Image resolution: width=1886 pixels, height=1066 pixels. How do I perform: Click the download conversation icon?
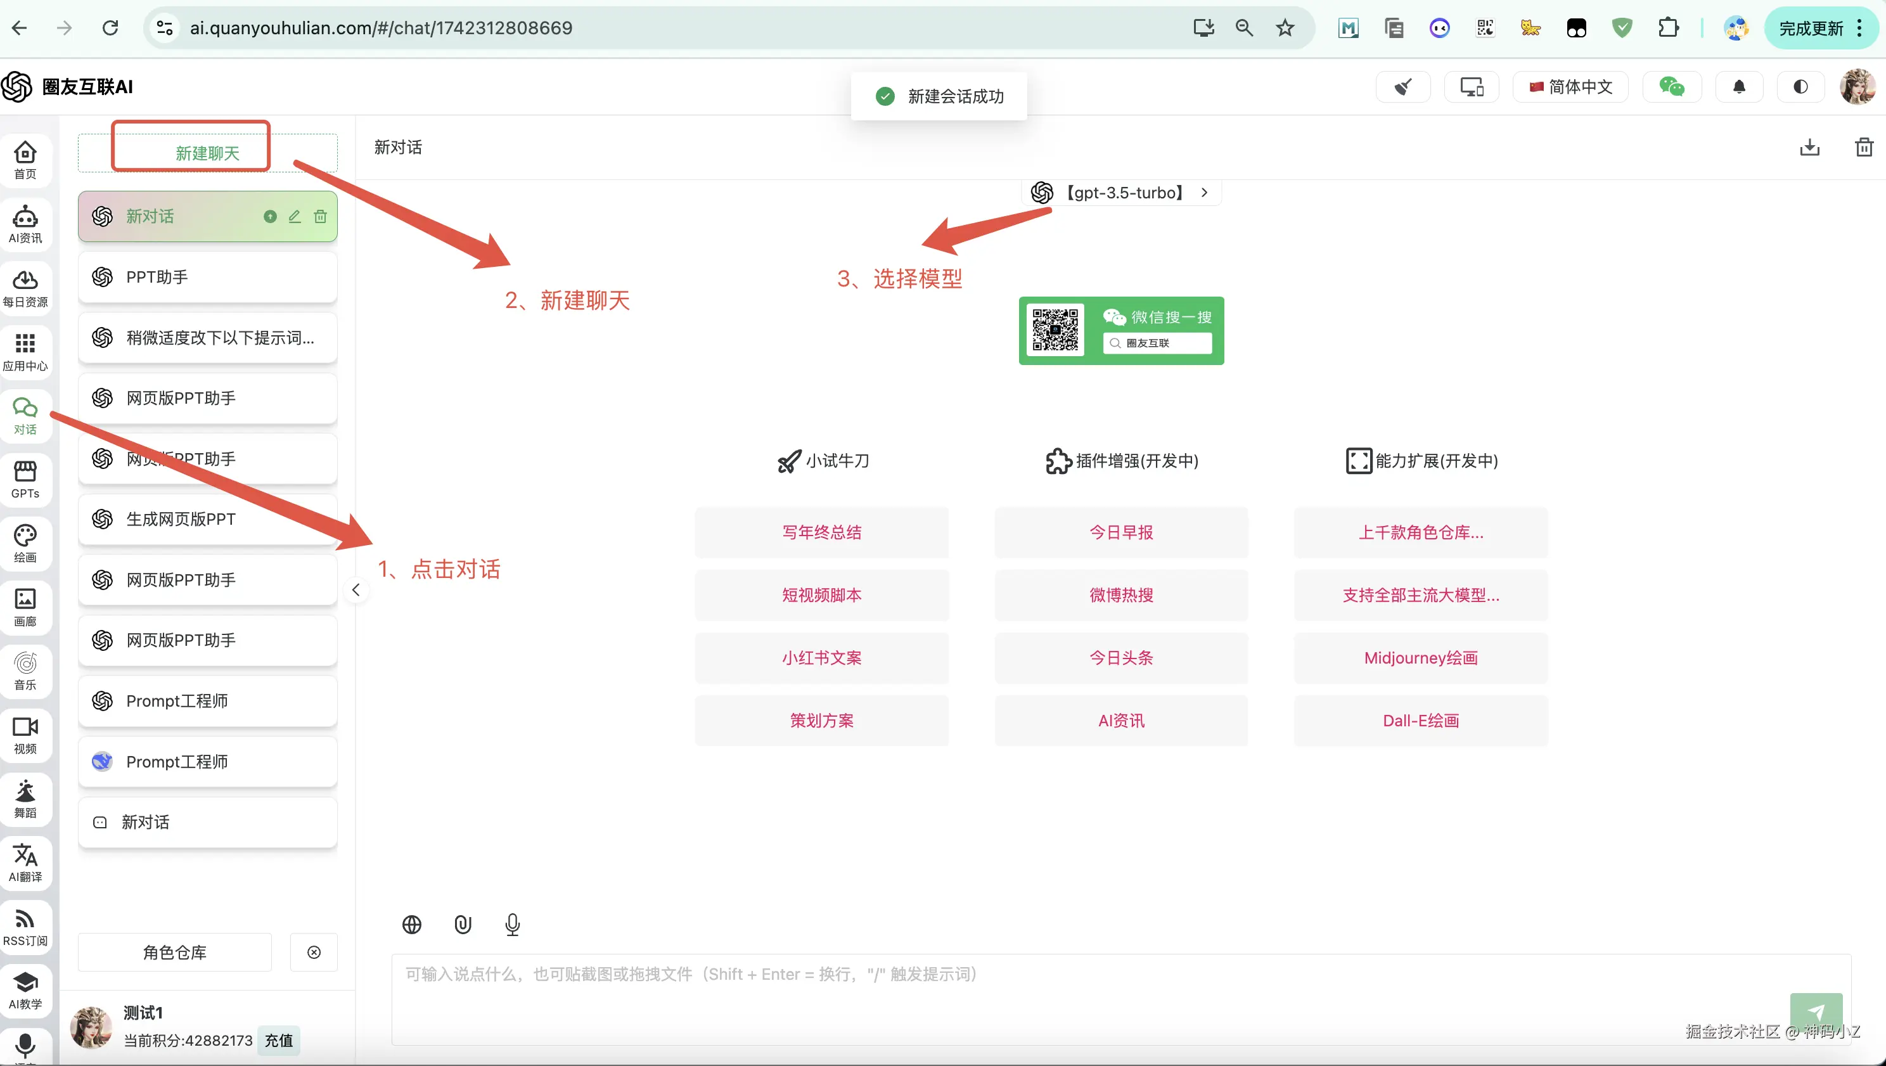point(1809,147)
